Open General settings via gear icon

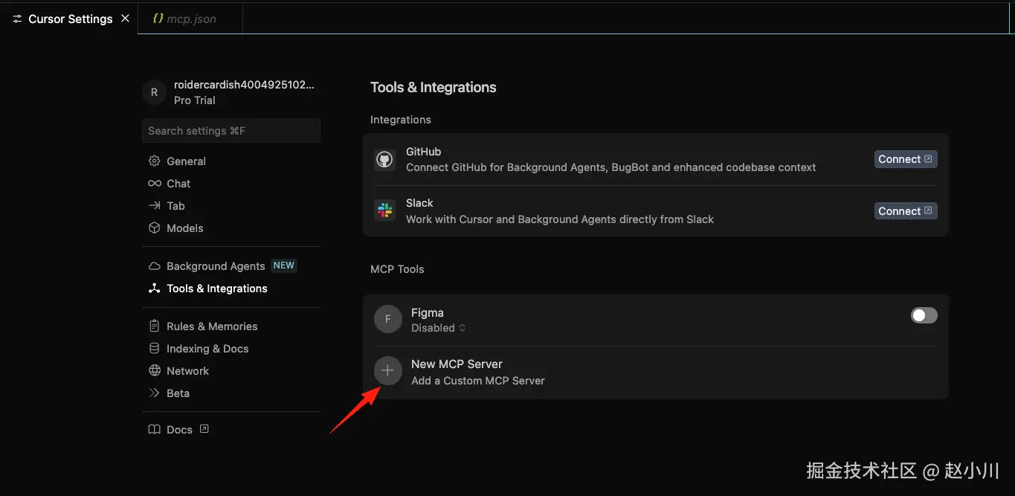155,161
